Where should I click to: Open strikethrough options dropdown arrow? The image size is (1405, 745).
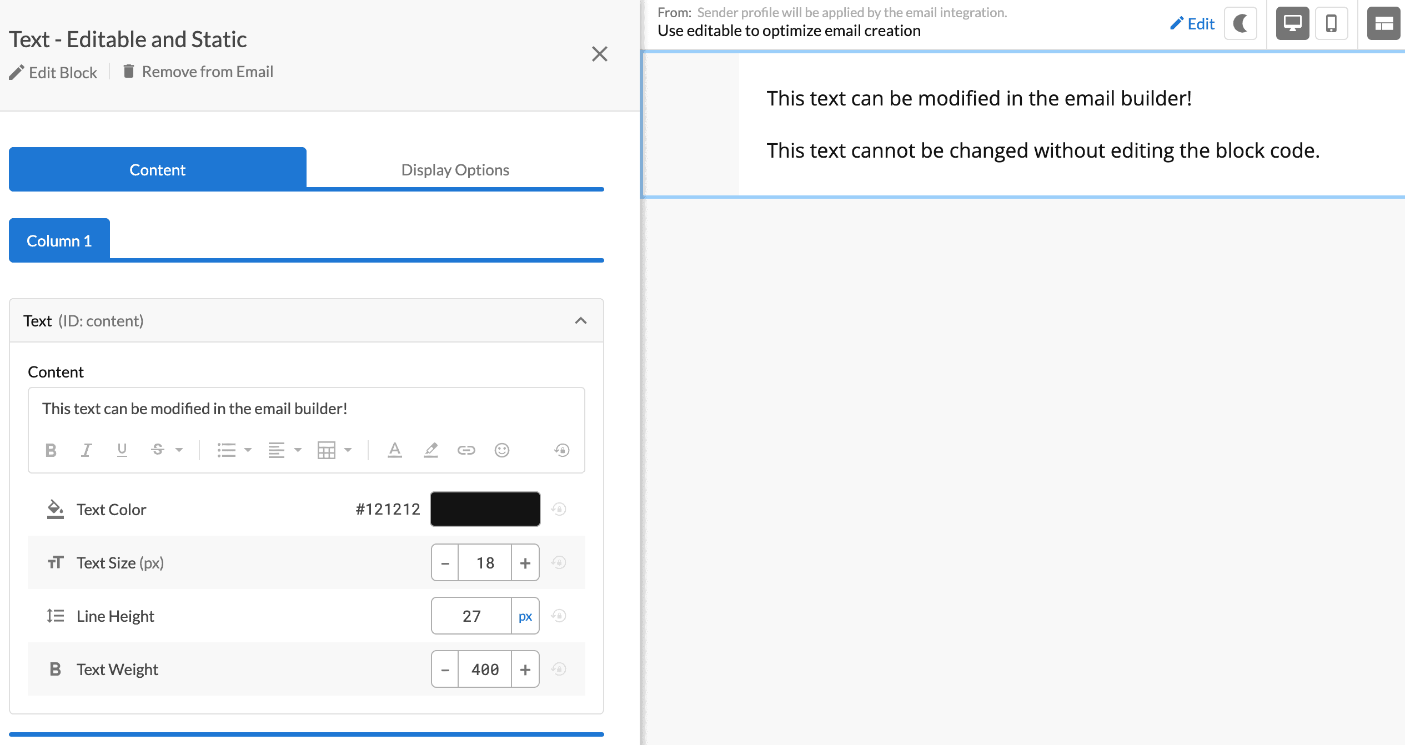(179, 450)
